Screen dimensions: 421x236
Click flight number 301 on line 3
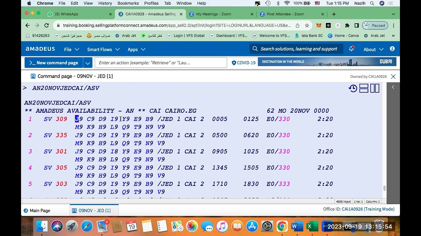[61, 151]
